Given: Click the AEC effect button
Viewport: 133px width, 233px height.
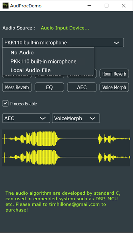Looking at the screenshot, I should (82, 87).
